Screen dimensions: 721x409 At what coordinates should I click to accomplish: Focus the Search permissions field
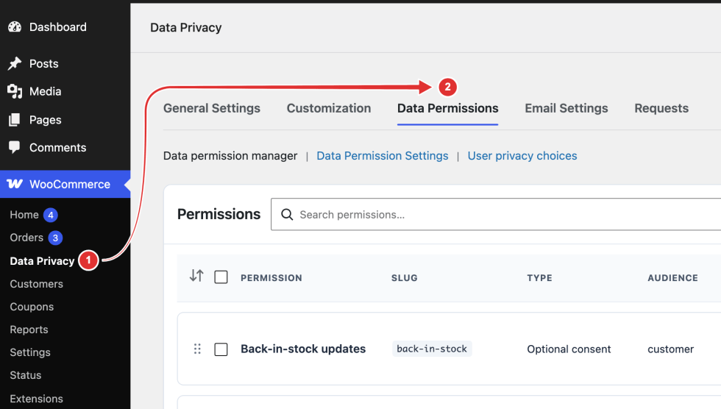point(496,215)
